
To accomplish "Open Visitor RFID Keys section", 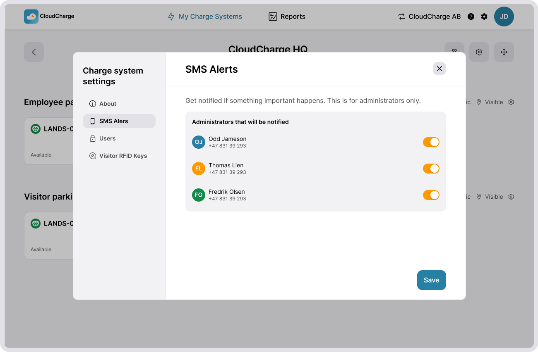I will point(119,156).
